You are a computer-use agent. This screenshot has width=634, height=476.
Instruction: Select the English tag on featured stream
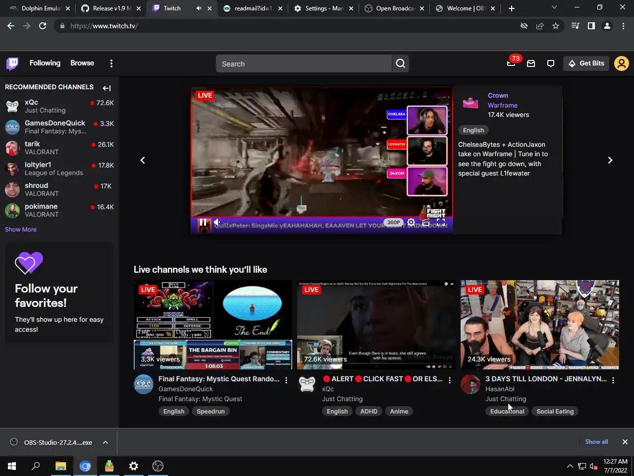point(474,130)
